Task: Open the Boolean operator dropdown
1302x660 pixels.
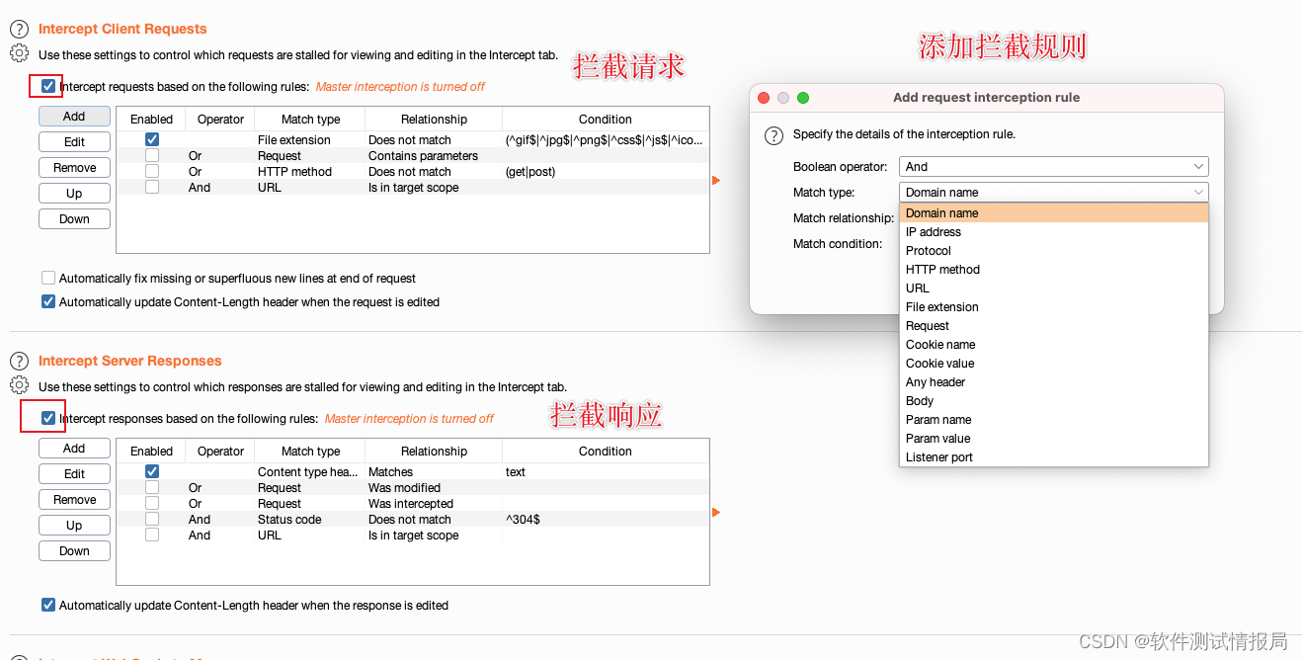Action: [x=1054, y=167]
